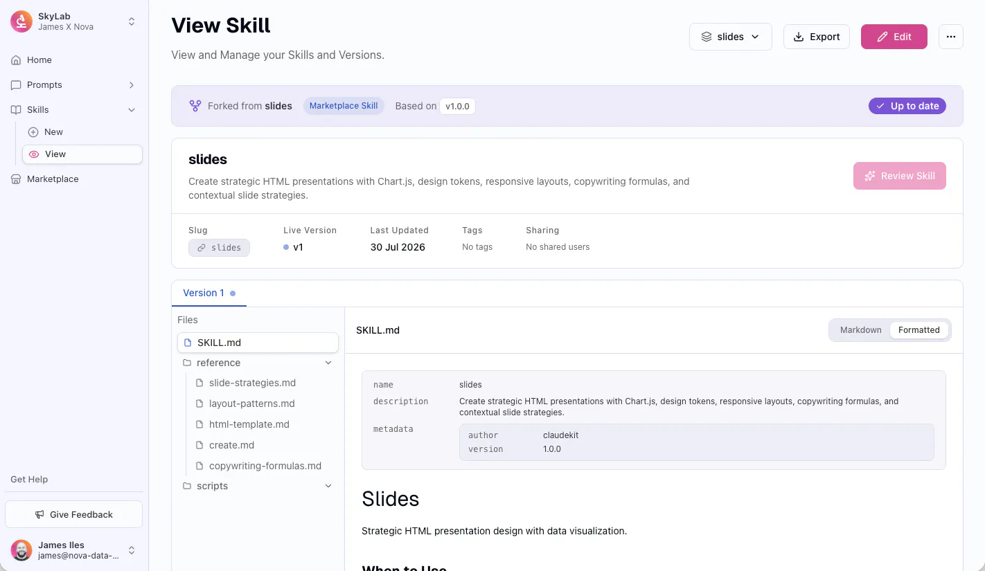This screenshot has width=985, height=571.
Task: Click the plus icon next to New
Action: click(x=33, y=132)
